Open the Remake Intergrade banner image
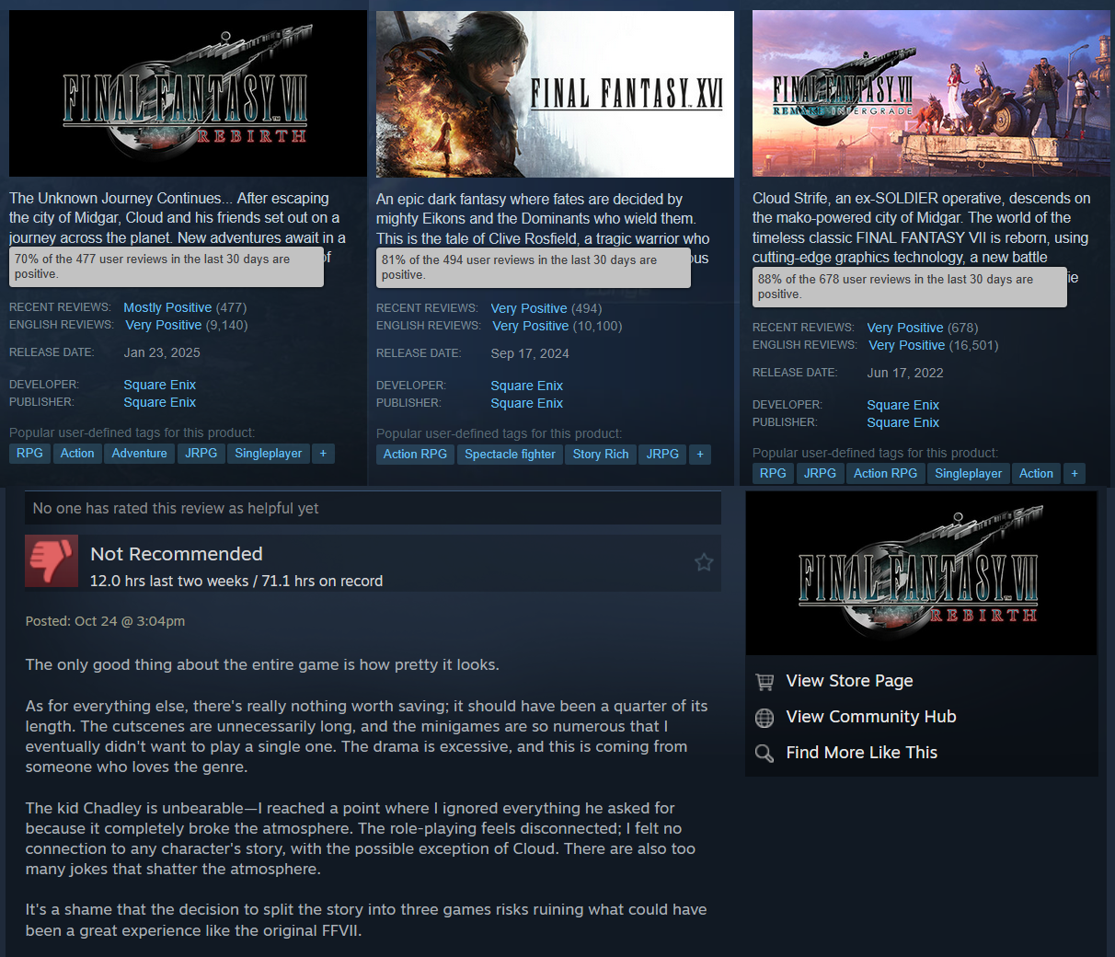 click(x=931, y=94)
